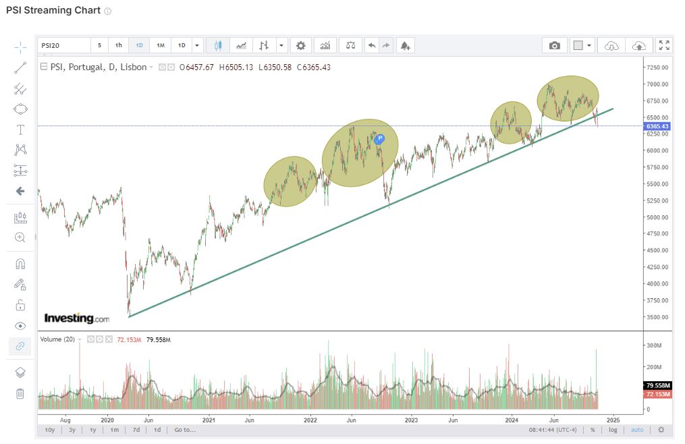Click the add alert bell icon
Screen dimensions: 685x444
[406, 45]
